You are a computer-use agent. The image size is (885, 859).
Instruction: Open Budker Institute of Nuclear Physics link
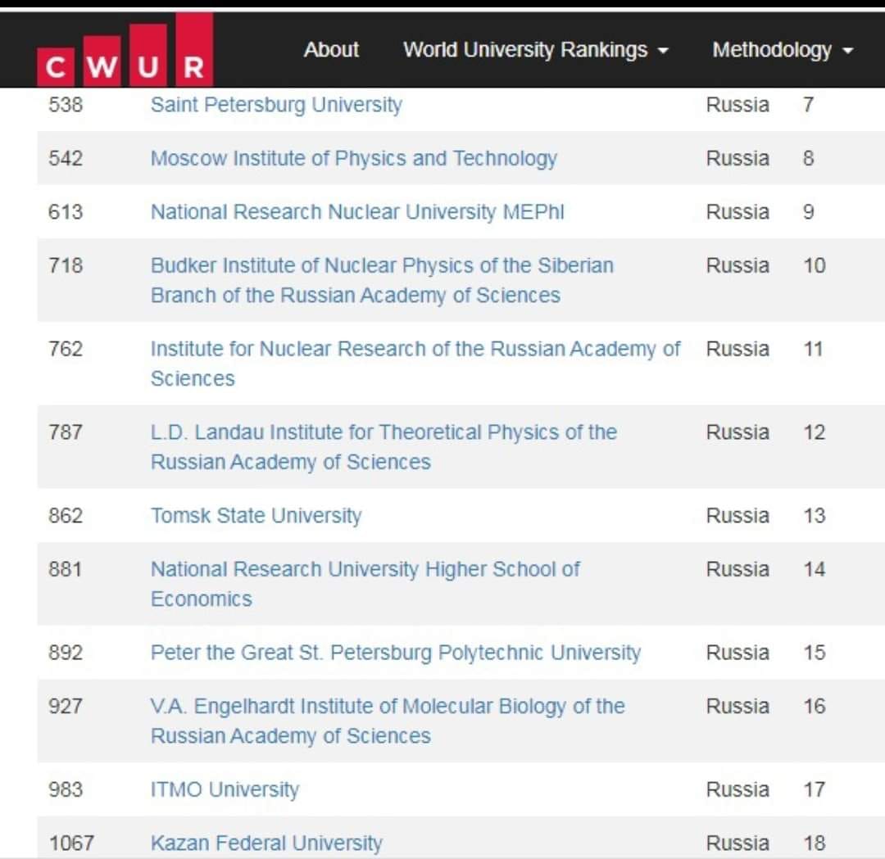tap(381, 266)
